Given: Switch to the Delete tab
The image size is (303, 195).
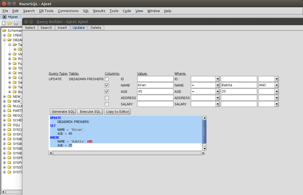Looking at the screenshot, I should (x=96, y=28).
